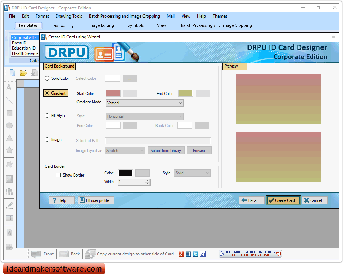Pick the gradient Start Color swatch
Screen dimensions: 343x274
pos(112,93)
